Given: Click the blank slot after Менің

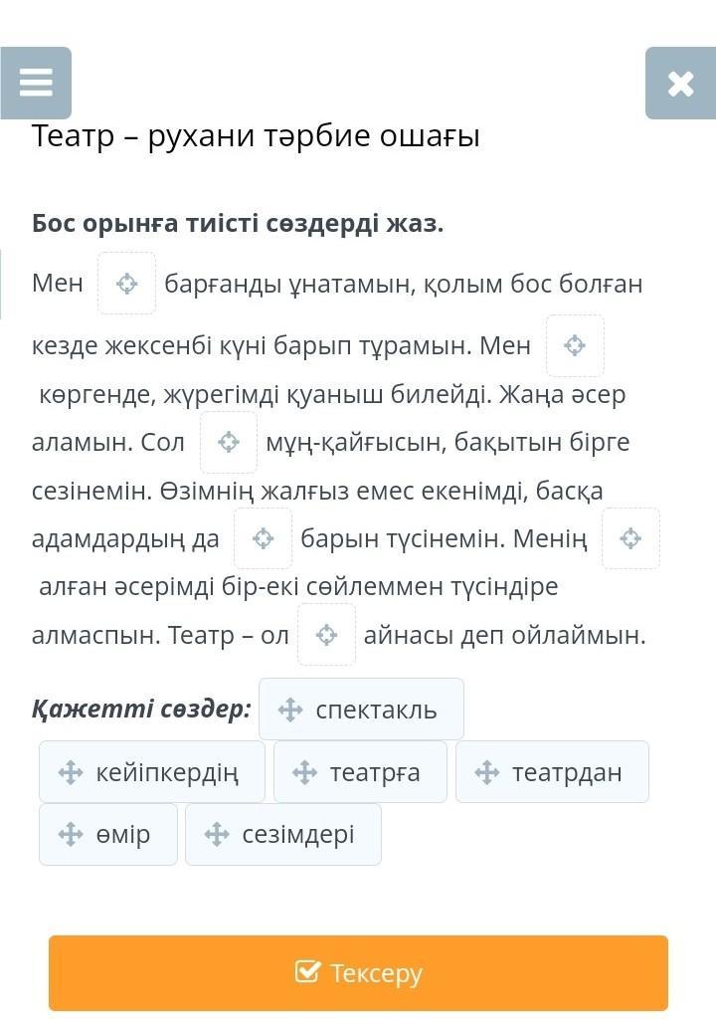Looking at the screenshot, I should pos(630,538).
